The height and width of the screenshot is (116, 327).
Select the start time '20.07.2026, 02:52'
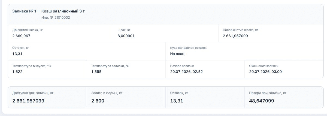point(186,72)
